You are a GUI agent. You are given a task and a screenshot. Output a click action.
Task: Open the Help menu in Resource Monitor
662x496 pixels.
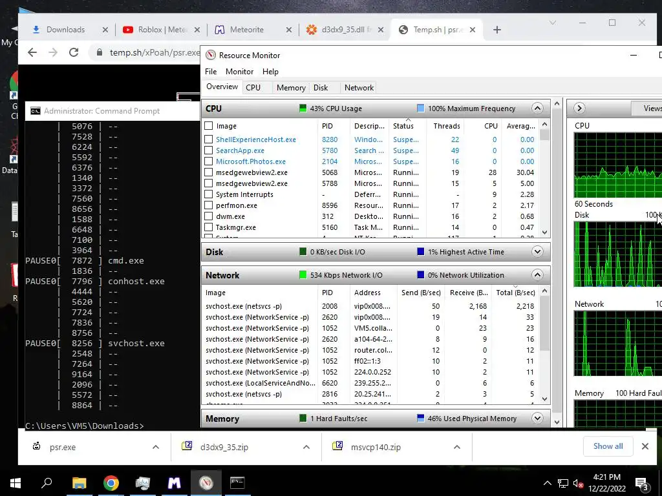270,72
